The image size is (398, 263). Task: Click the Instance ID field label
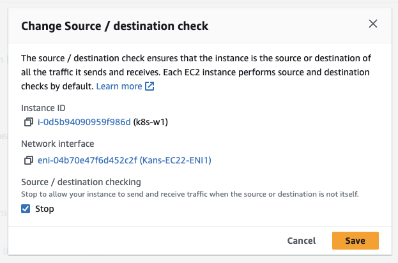point(43,108)
